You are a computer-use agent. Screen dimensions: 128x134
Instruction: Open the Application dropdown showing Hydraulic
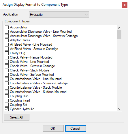click(x=59, y=15)
